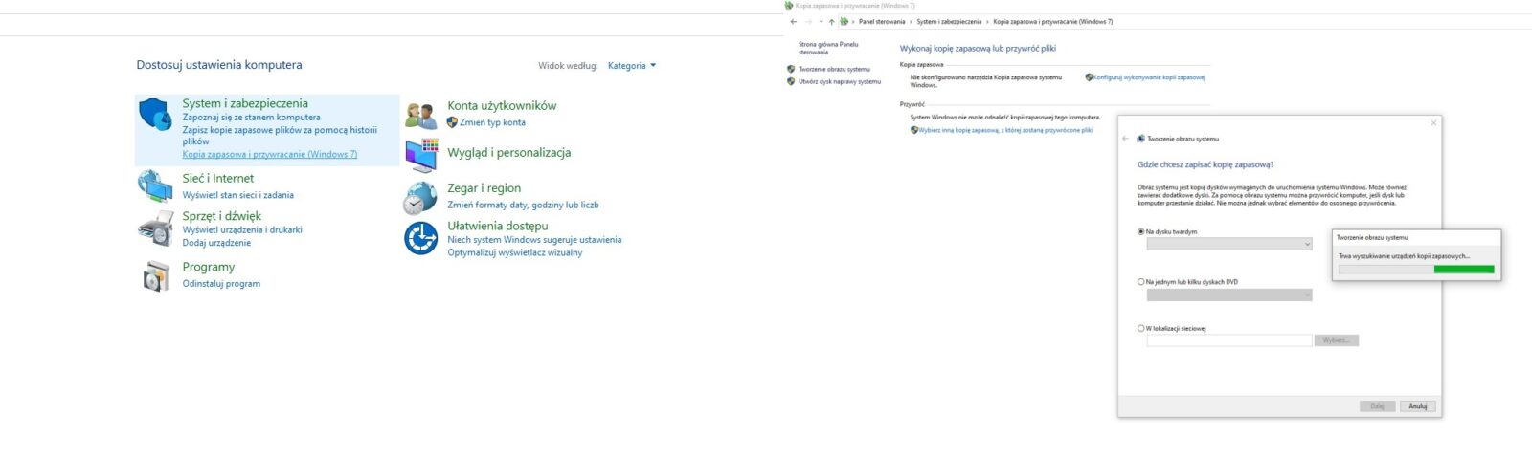
Task: Click Zapoznaj się ze stanem komputera
Action: (251, 118)
